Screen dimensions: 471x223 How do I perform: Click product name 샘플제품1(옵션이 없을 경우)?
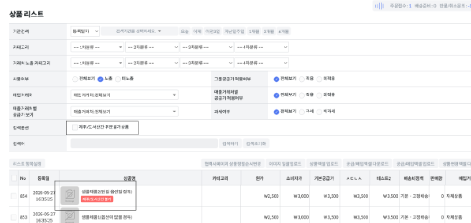tap(107, 217)
